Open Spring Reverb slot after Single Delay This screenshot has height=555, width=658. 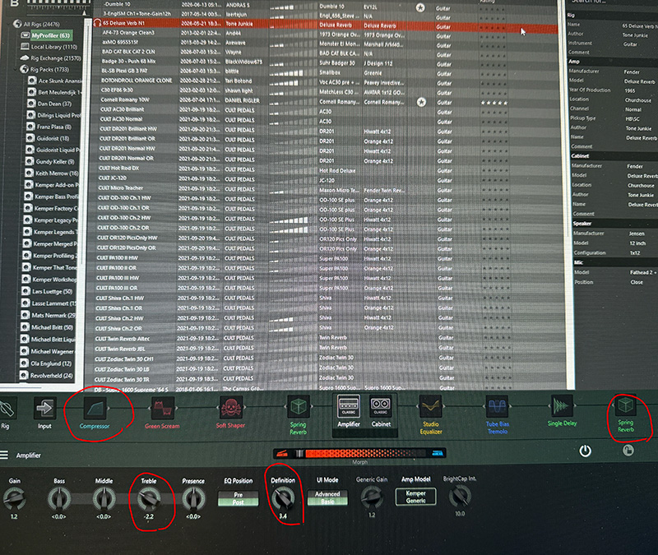(x=625, y=405)
